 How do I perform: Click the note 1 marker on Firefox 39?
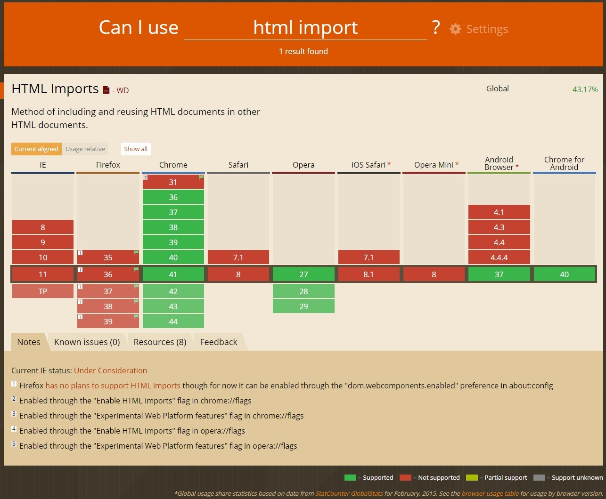80,317
